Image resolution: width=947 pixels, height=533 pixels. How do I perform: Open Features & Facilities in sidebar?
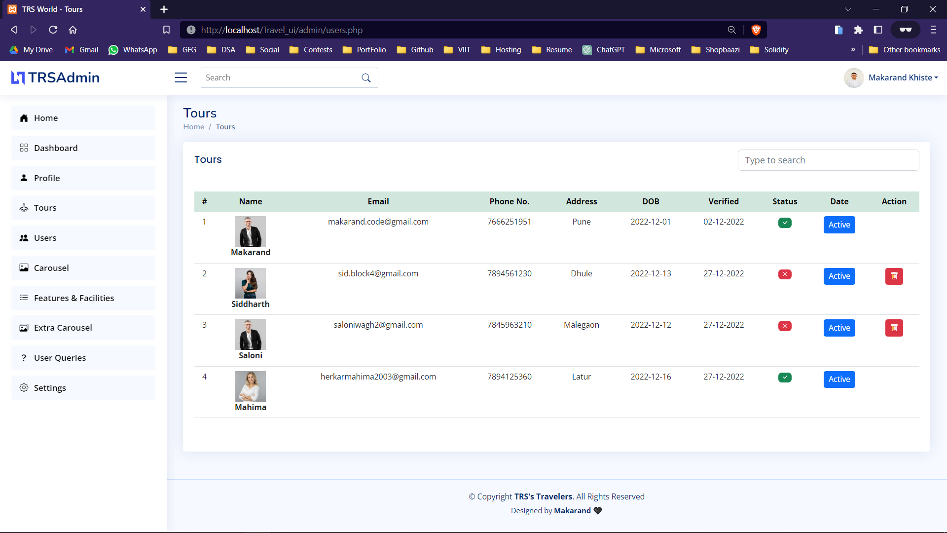point(83,298)
